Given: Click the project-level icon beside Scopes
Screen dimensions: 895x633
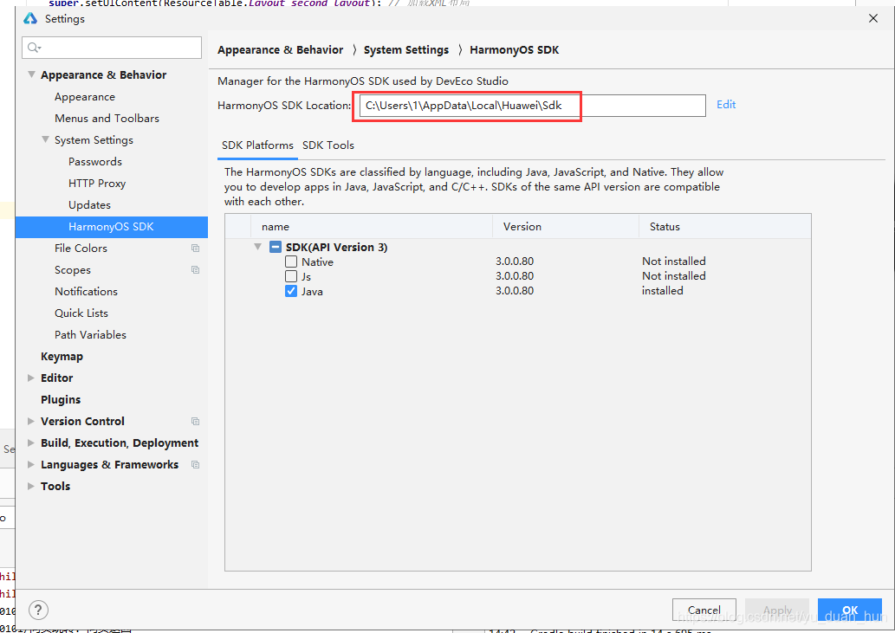Looking at the screenshot, I should 195,269.
